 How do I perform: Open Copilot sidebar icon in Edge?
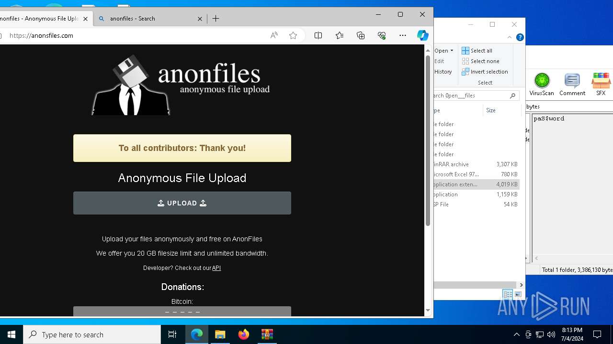[422, 35]
